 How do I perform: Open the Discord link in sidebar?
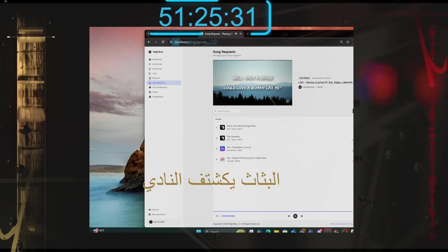click(154, 210)
